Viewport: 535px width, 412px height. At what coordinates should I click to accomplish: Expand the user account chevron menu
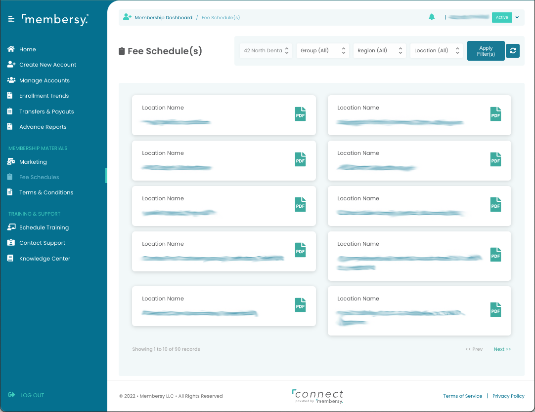click(517, 17)
